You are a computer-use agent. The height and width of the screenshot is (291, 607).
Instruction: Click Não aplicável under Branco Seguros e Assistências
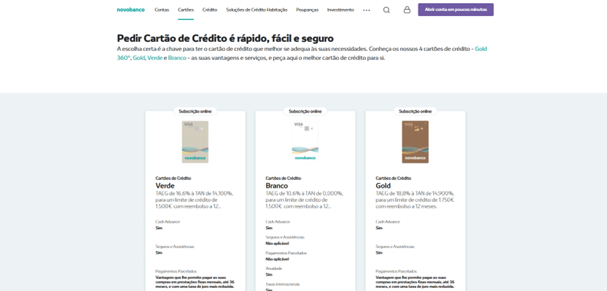277,243
